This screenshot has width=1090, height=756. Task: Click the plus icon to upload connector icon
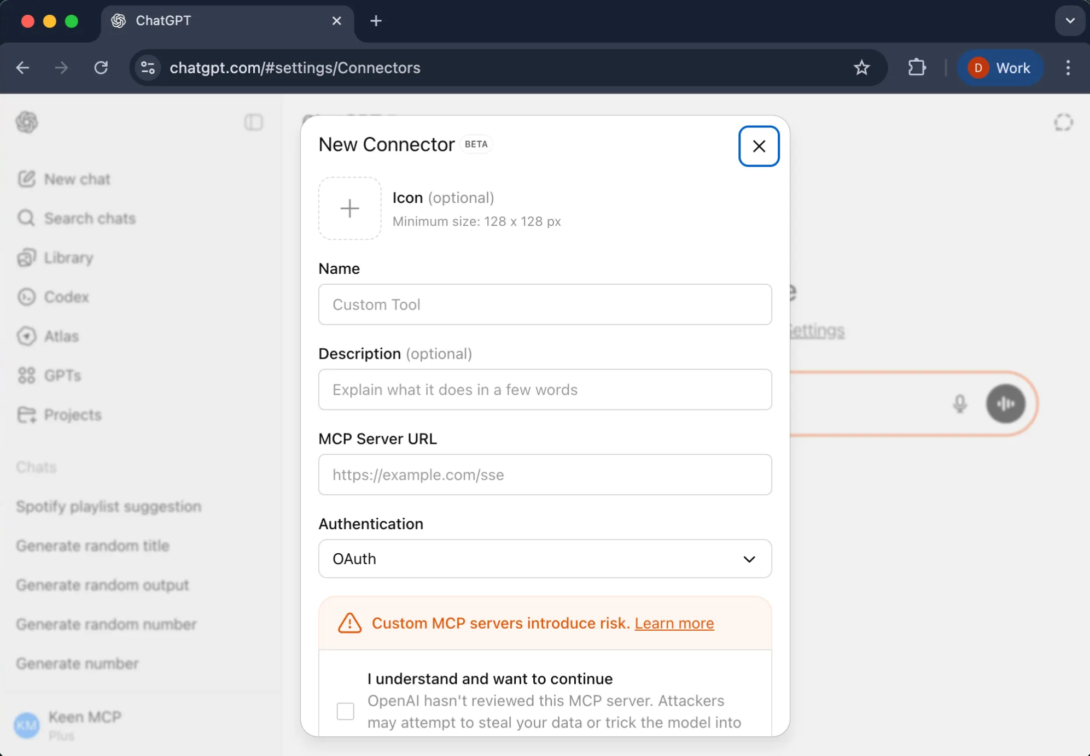pos(349,208)
